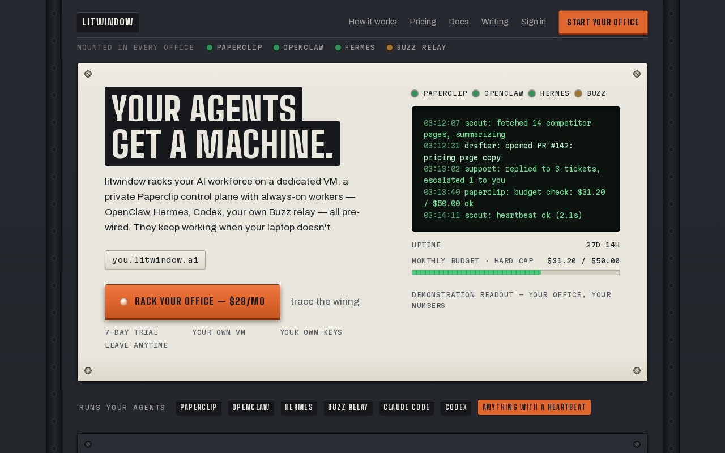Click the LITWINDOW logo badge
The height and width of the screenshot is (453, 725).
tap(108, 22)
